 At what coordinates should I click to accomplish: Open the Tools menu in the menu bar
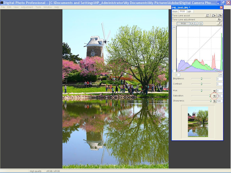point(38,7)
